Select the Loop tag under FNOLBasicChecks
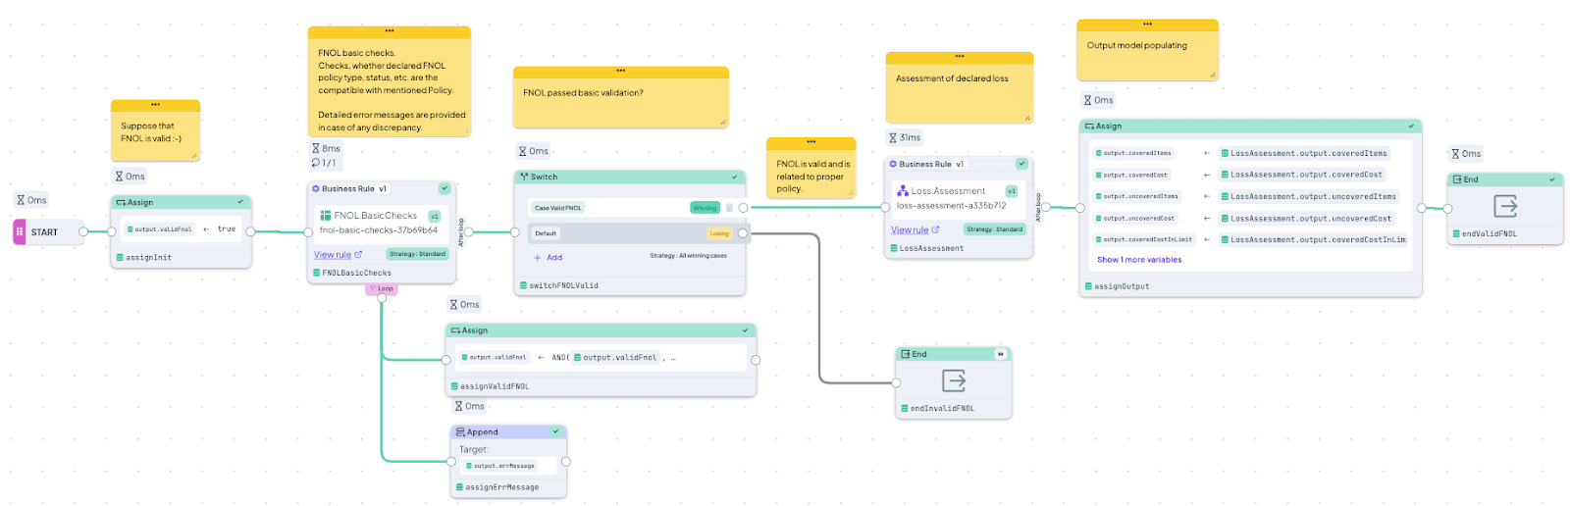Viewport: 1570px width, 506px height. click(382, 288)
